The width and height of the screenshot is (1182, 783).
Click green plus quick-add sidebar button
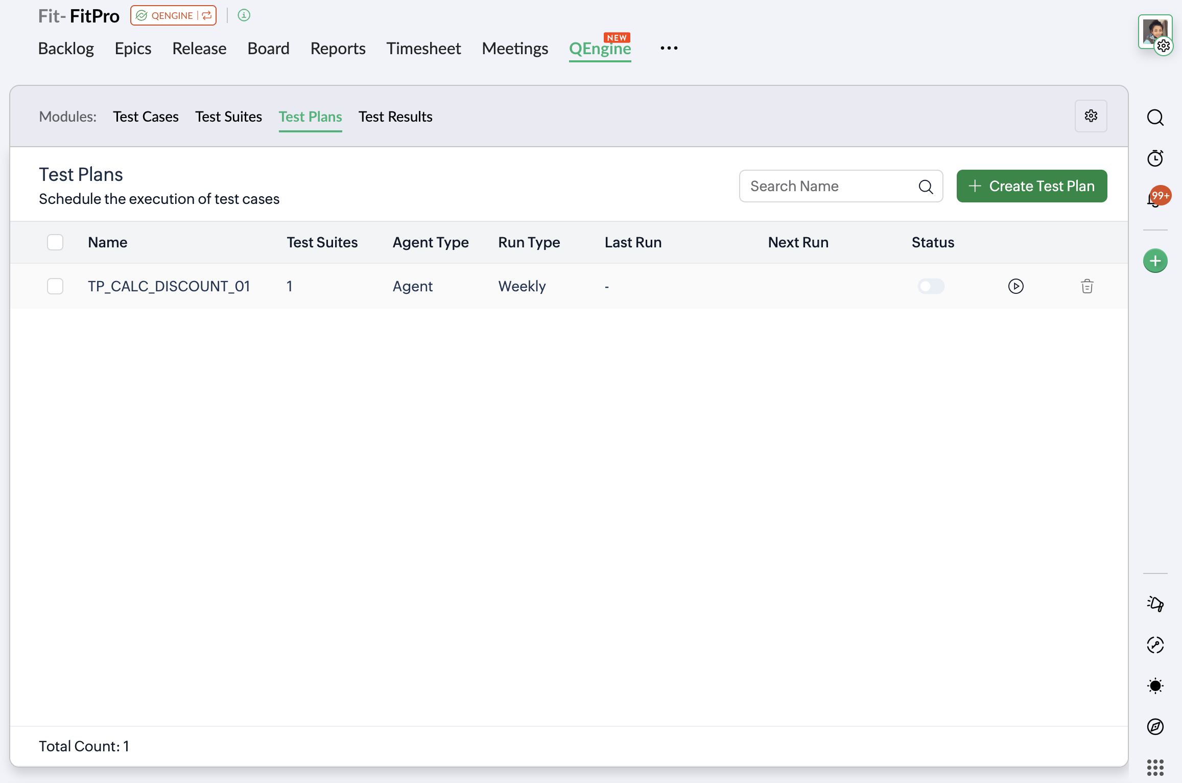(1155, 261)
